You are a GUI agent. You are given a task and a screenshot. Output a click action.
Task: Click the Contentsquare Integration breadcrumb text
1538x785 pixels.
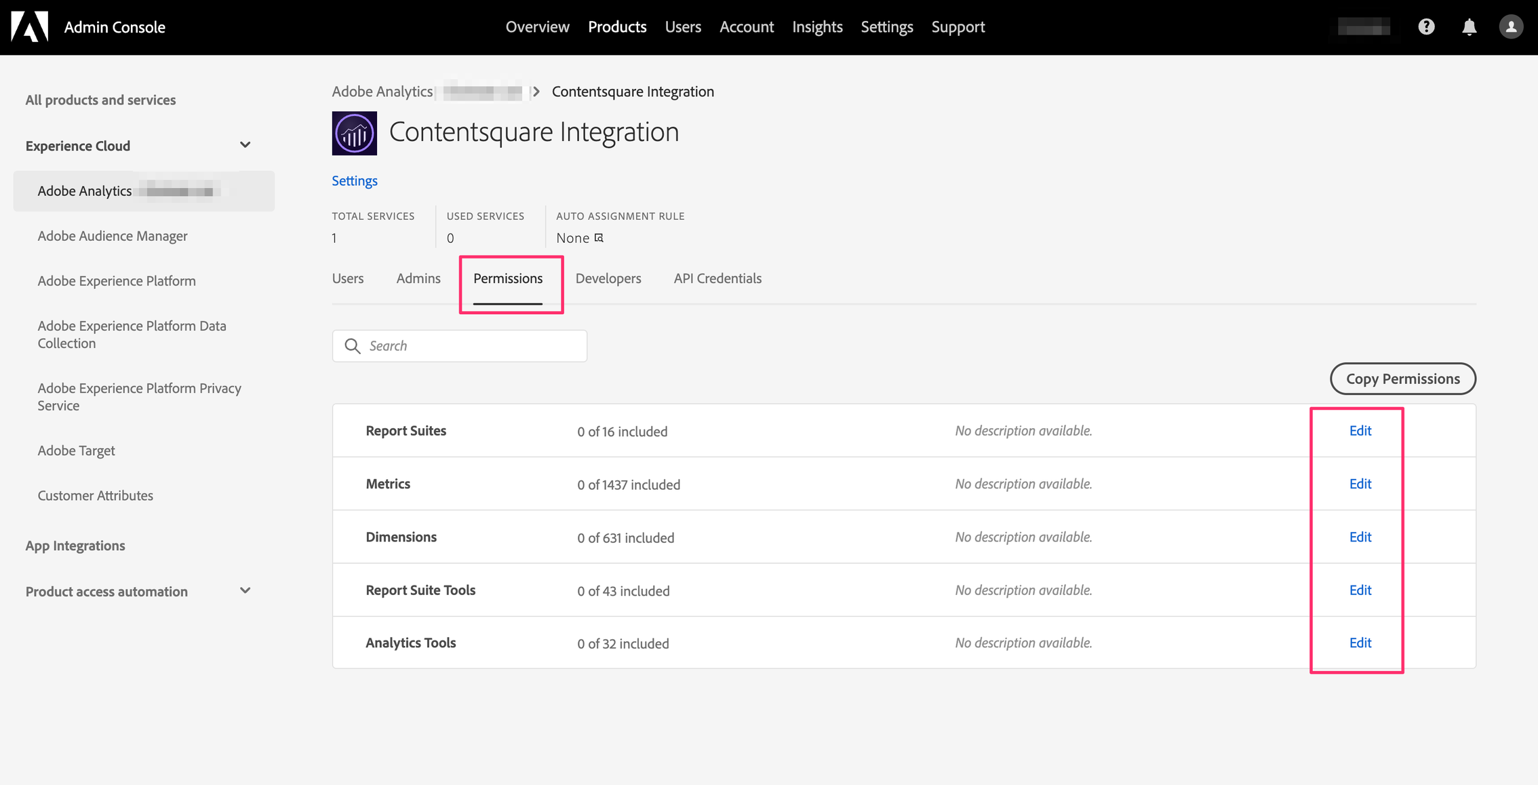point(633,92)
